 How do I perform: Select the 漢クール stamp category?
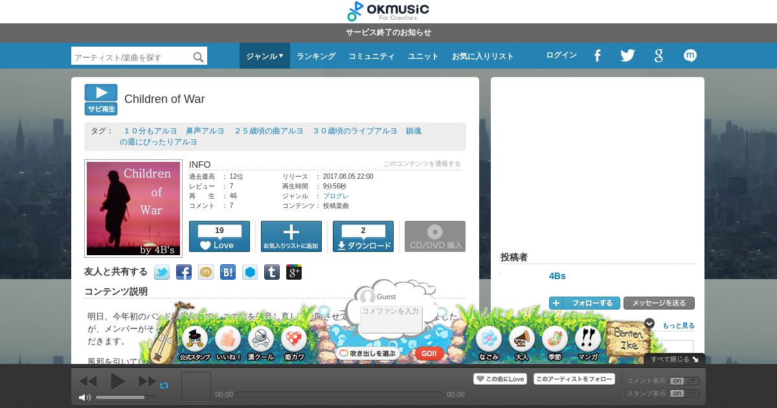(261, 343)
